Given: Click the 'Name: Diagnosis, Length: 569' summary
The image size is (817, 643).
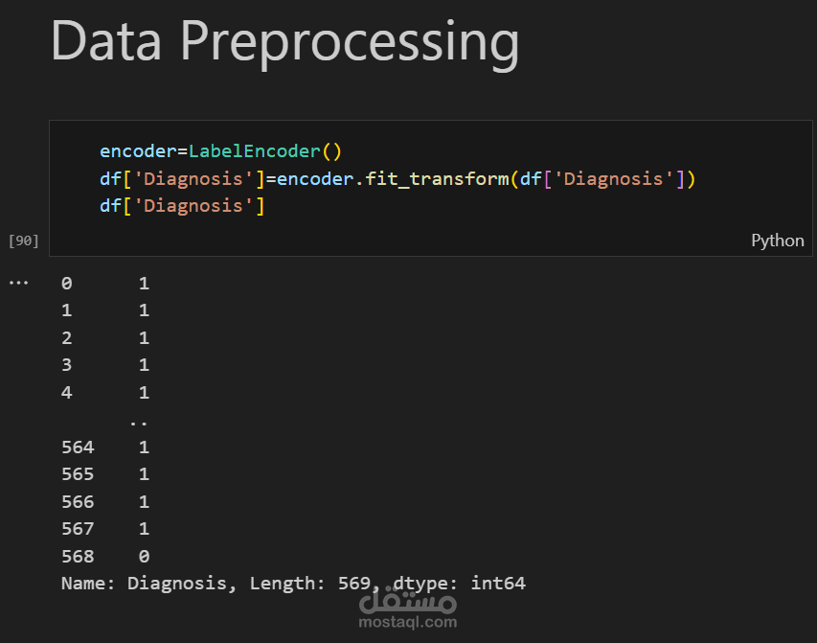Looking at the screenshot, I should (x=216, y=584).
